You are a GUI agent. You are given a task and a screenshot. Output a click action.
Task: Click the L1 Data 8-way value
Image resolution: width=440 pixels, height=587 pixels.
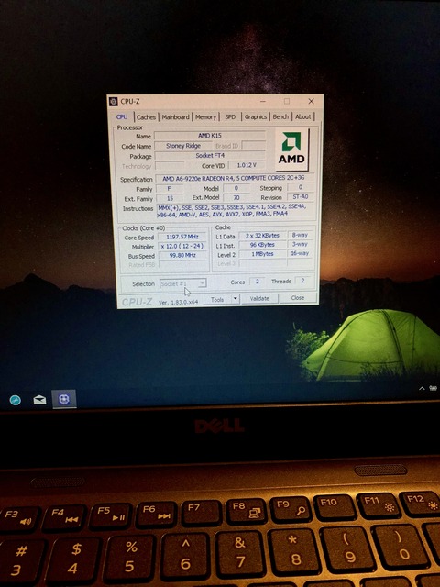click(x=300, y=235)
